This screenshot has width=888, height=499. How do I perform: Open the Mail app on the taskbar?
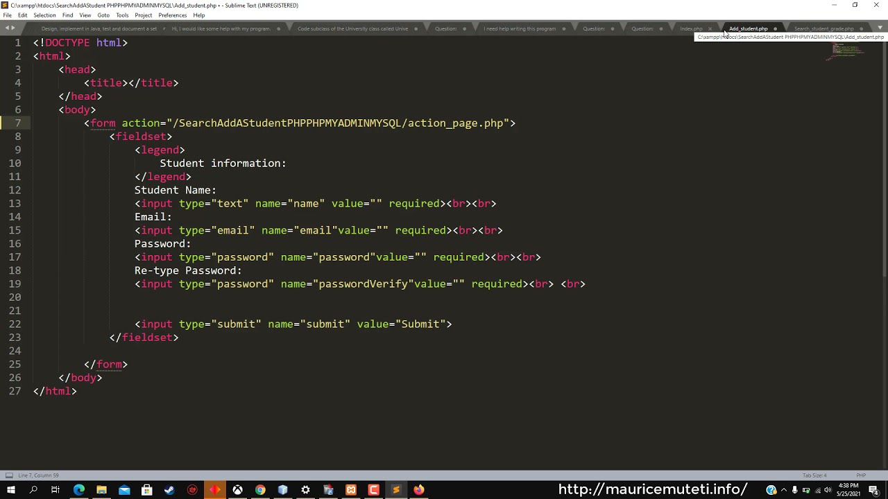pos(124,490)
